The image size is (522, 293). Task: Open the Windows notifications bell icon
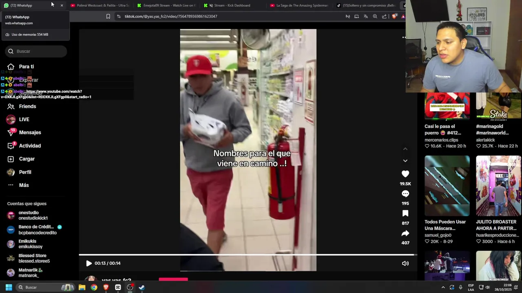(x=516, y=287)
